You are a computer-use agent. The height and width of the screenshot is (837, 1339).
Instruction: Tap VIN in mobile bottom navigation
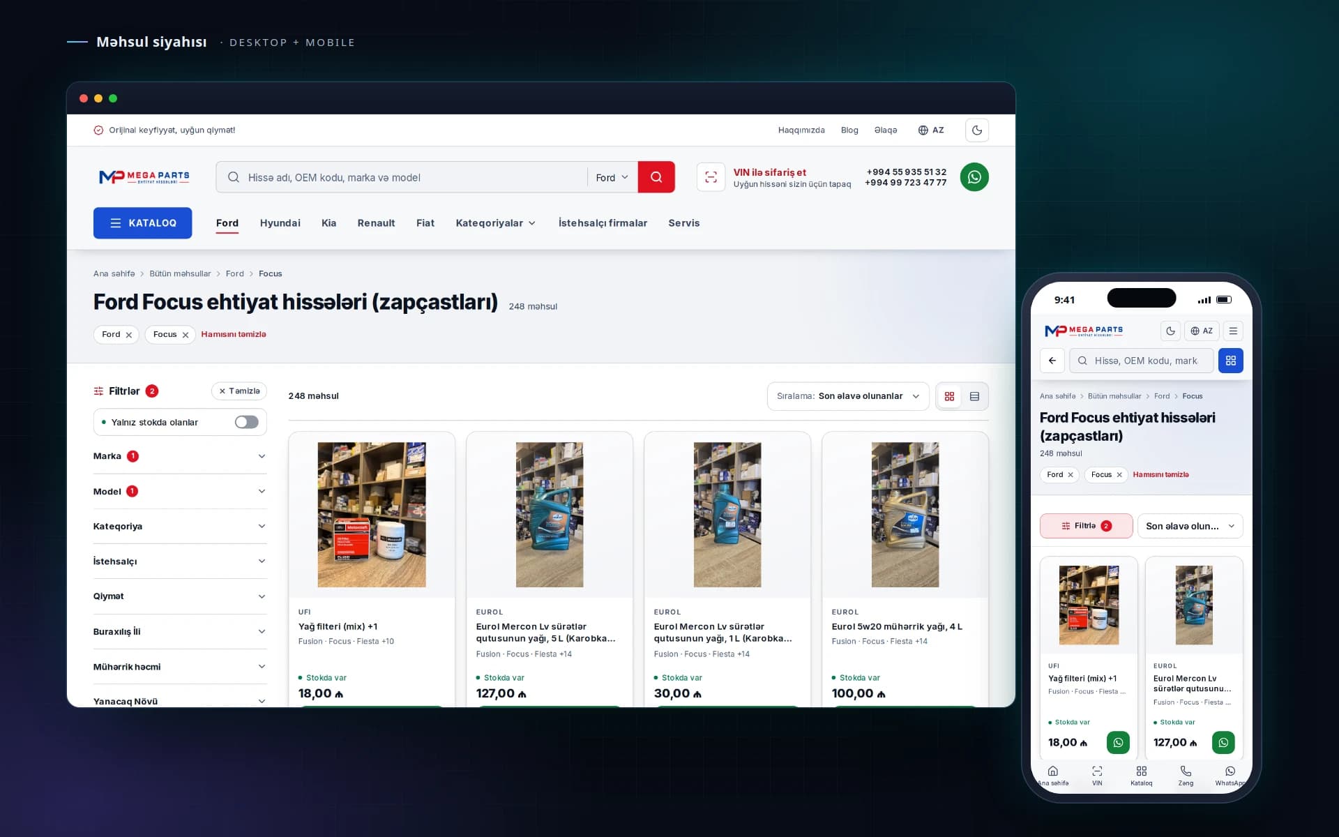pyautogui.click(x=1097, y=775)
